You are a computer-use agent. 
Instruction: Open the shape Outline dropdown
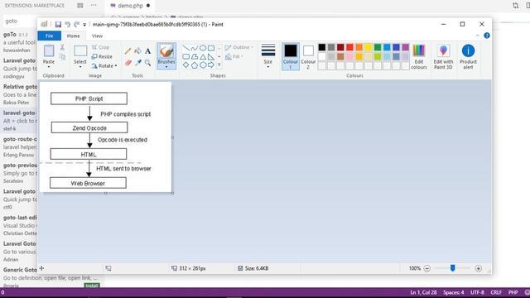click(x=239, y=47)
